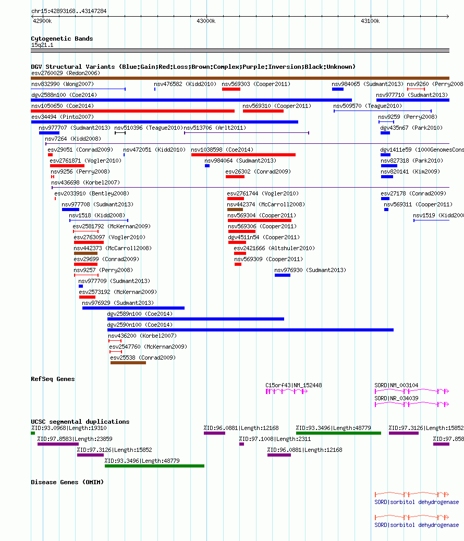Image resolution: width=464 pixels, height=541 pixels.
Task: Select the %ID:97.1008|Length:2311 duplication
Action: (242, 444)
